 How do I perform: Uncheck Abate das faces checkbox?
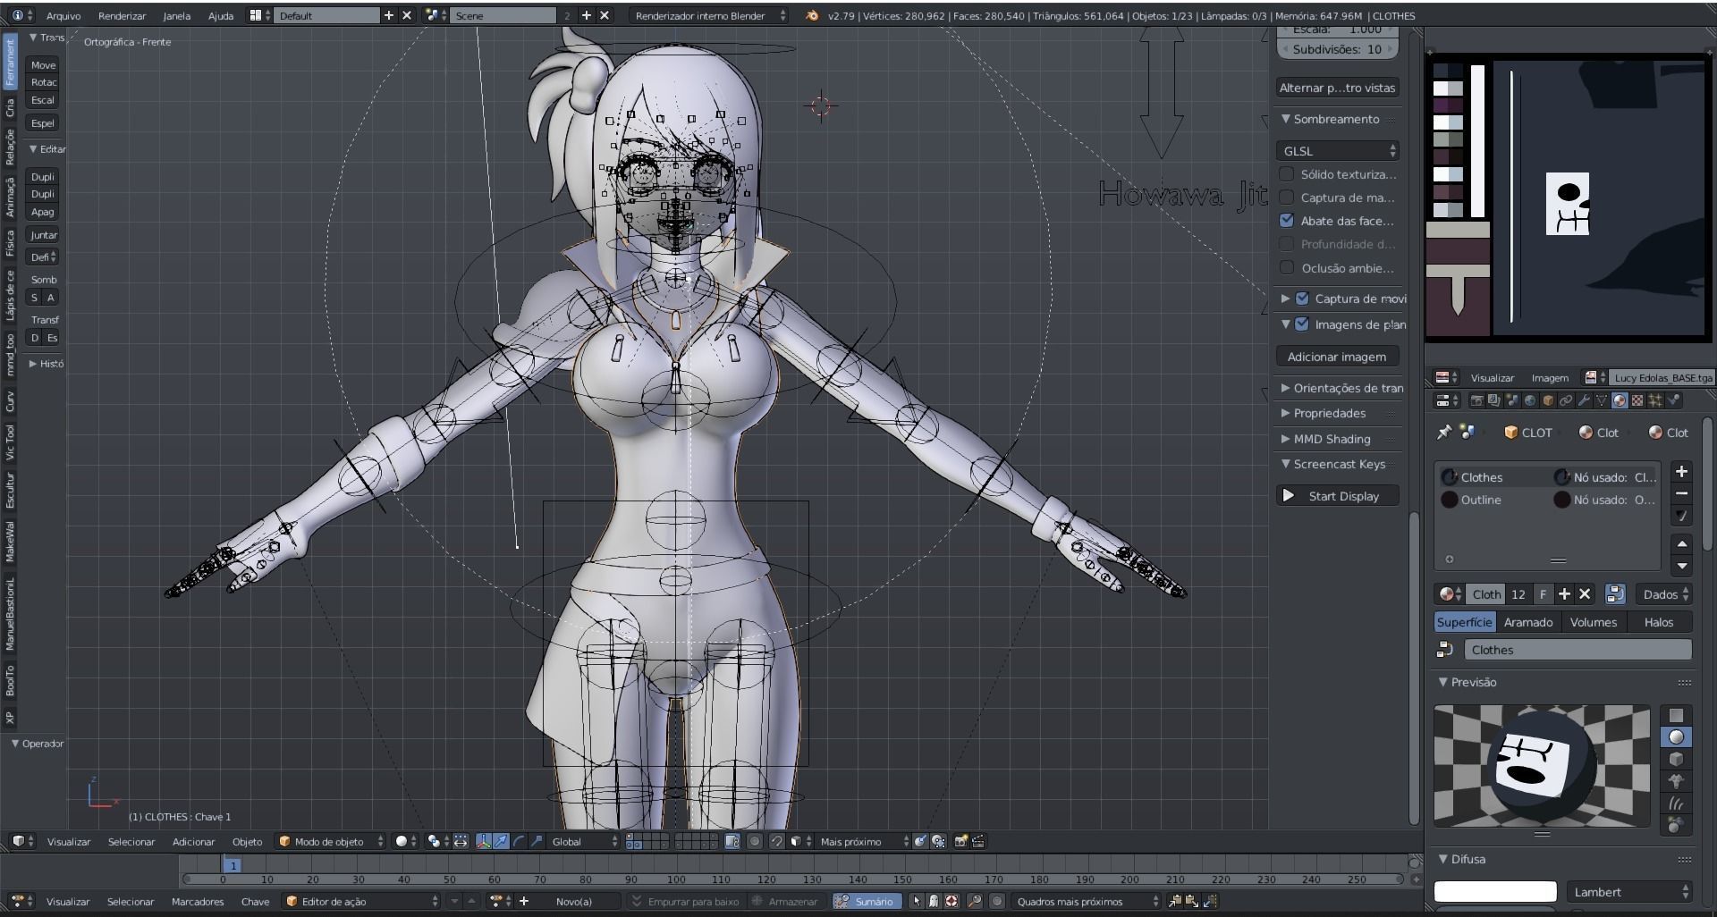[1287, 221]
